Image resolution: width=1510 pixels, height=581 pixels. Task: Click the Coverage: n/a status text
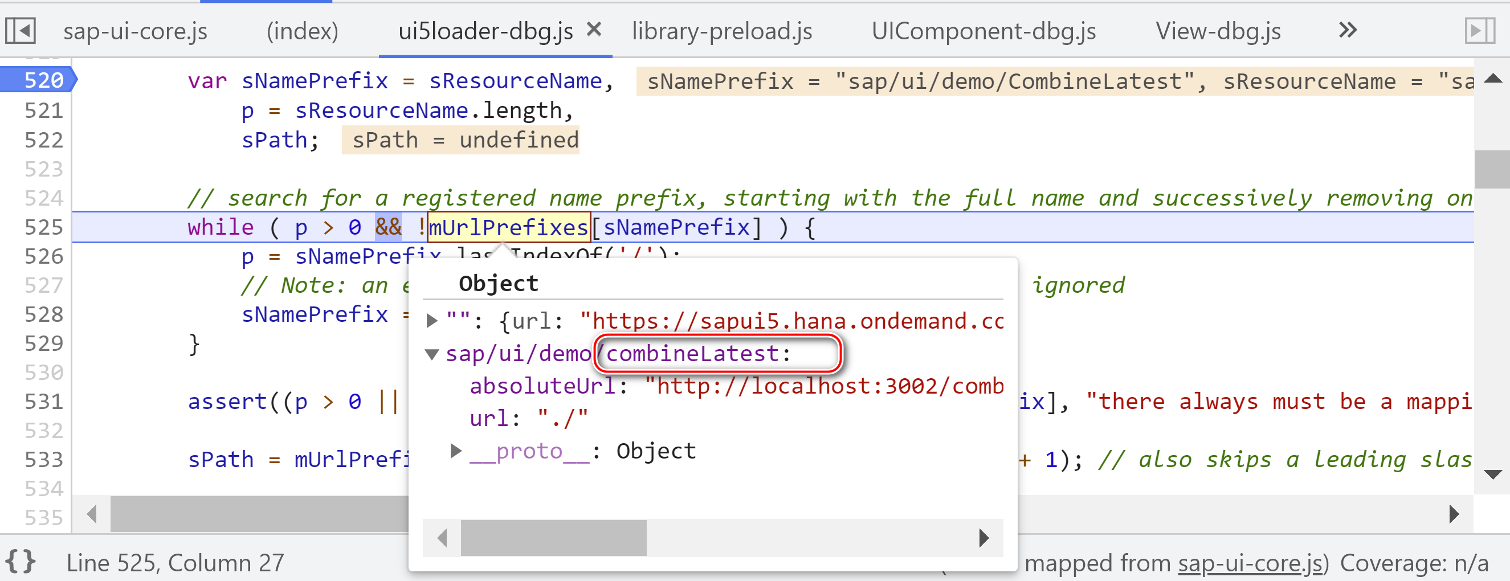(1414, 563)
